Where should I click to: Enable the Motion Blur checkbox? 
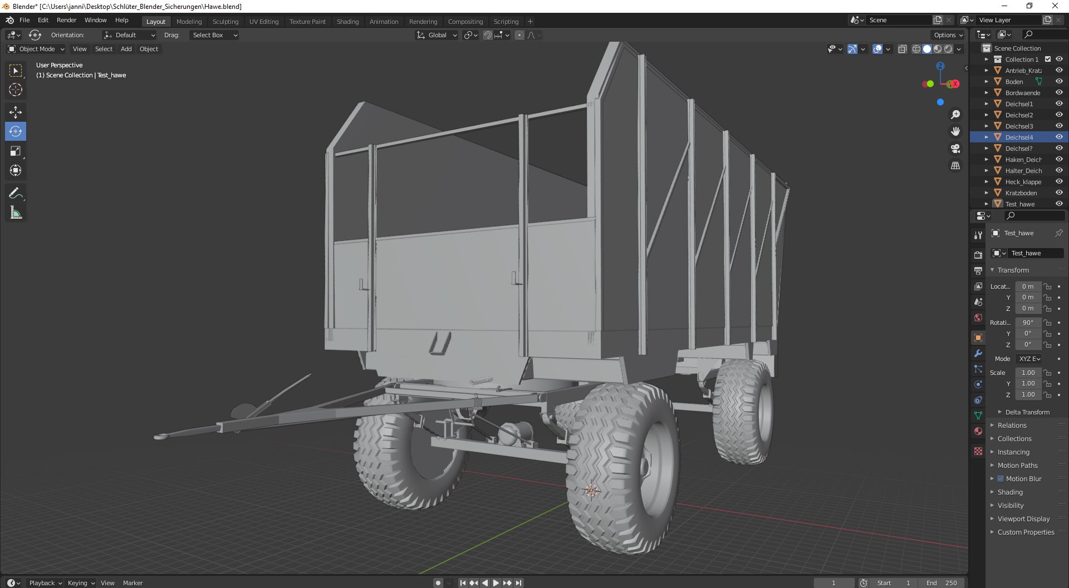[1001, 479]
